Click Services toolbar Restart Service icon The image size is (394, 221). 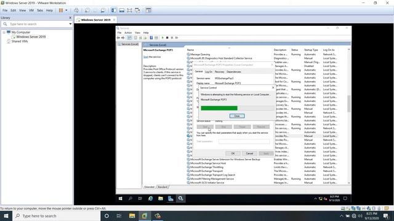click(x=177, y=37)
